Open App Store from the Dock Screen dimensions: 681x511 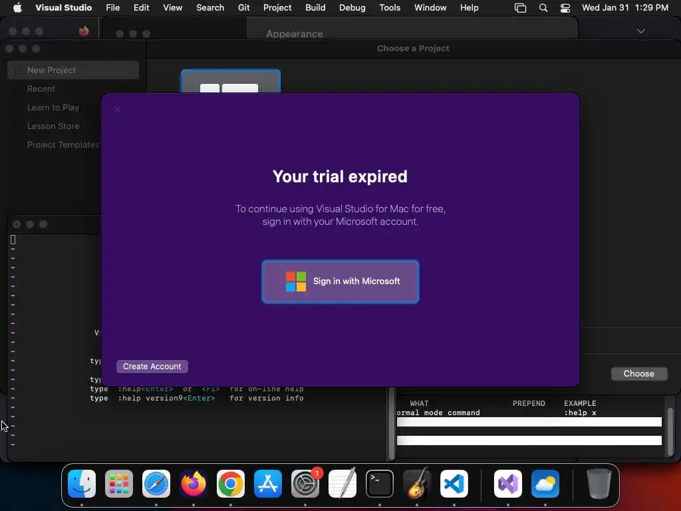point(268,484)
